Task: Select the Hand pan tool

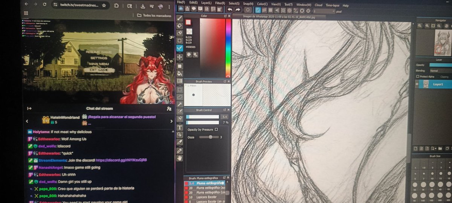Action: click(x=180, y=158)
